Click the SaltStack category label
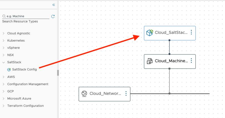Viewport: 225px width, 118px height. point(14,62)
